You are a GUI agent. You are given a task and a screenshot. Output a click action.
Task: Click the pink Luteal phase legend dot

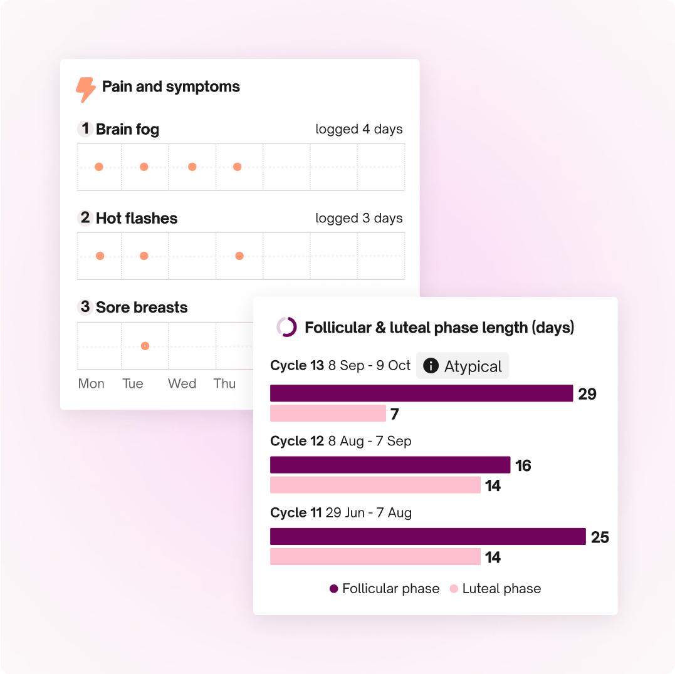point(454,589)
